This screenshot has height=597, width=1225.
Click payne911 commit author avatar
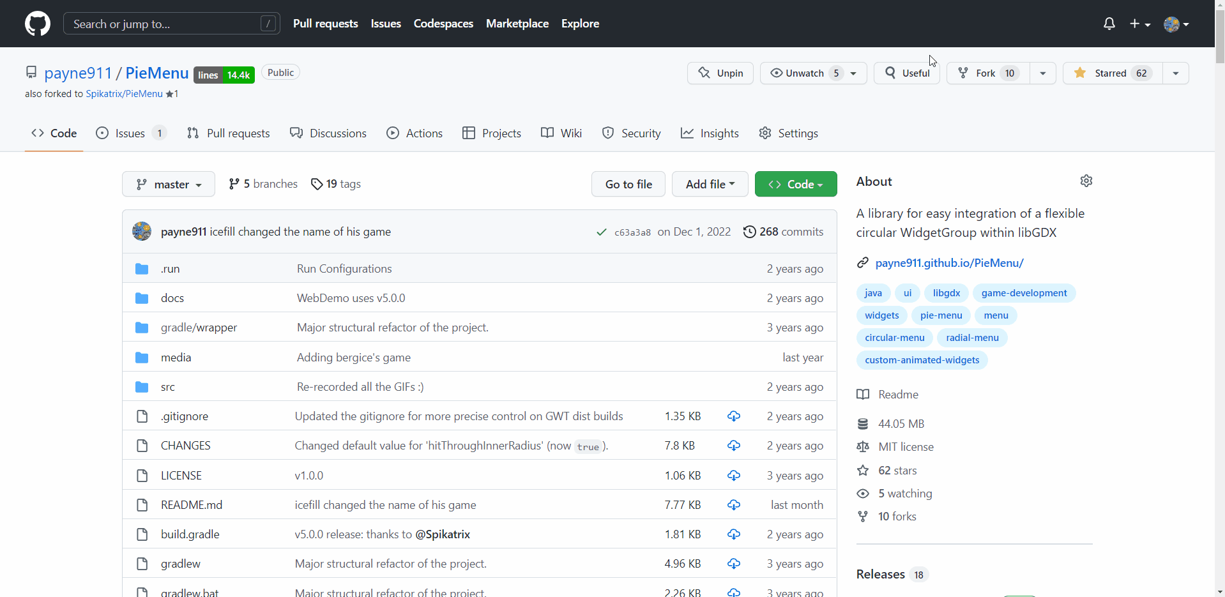pyautogui.click(x=142, y=231)
